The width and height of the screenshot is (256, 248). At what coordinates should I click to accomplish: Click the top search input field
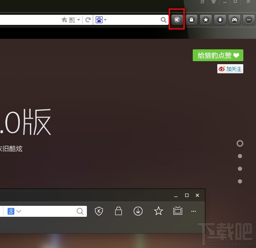click(133, 20)
